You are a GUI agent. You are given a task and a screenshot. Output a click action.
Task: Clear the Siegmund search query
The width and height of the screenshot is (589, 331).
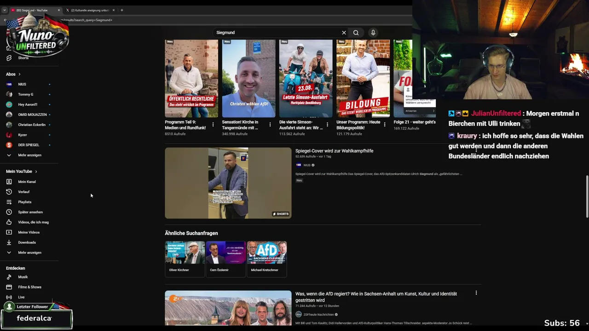point(344,33)
